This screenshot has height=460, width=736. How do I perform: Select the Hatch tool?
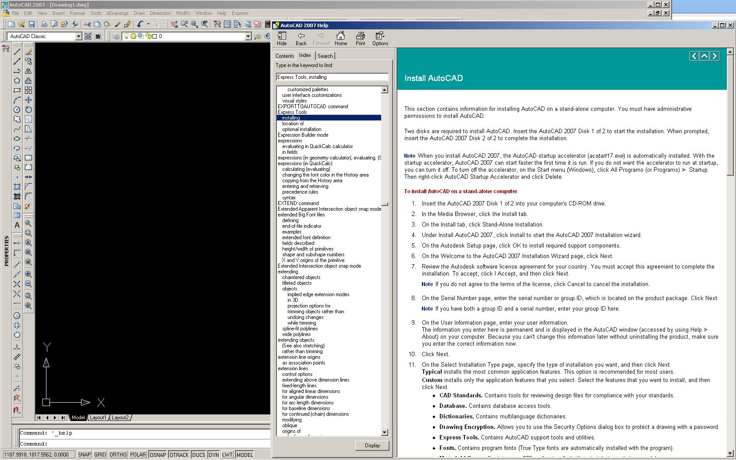[x=17, y=187]
